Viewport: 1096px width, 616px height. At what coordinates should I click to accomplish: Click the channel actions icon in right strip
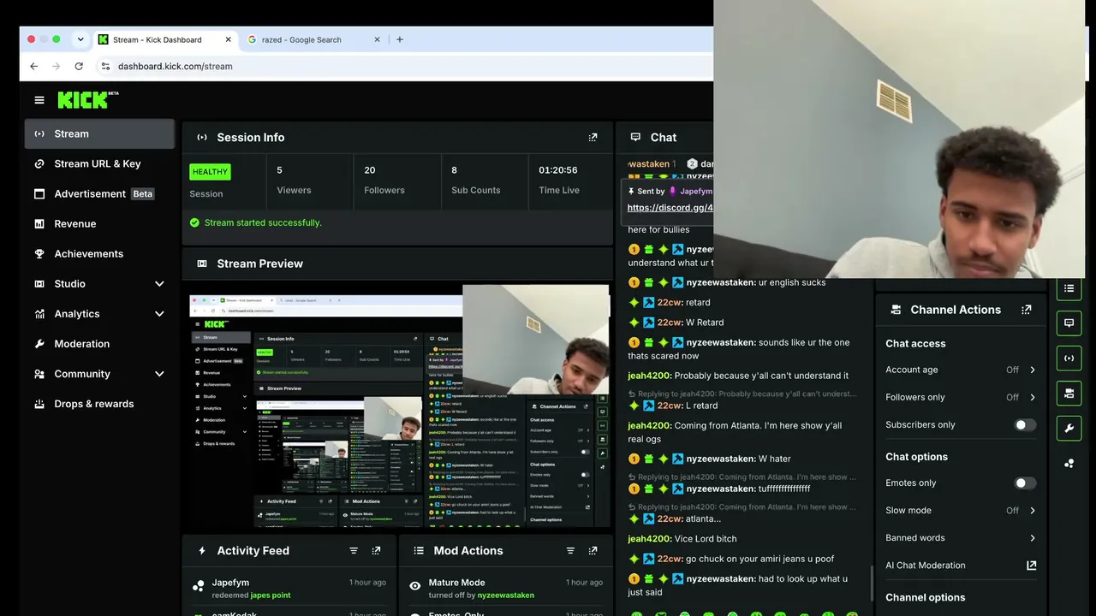1069,394
